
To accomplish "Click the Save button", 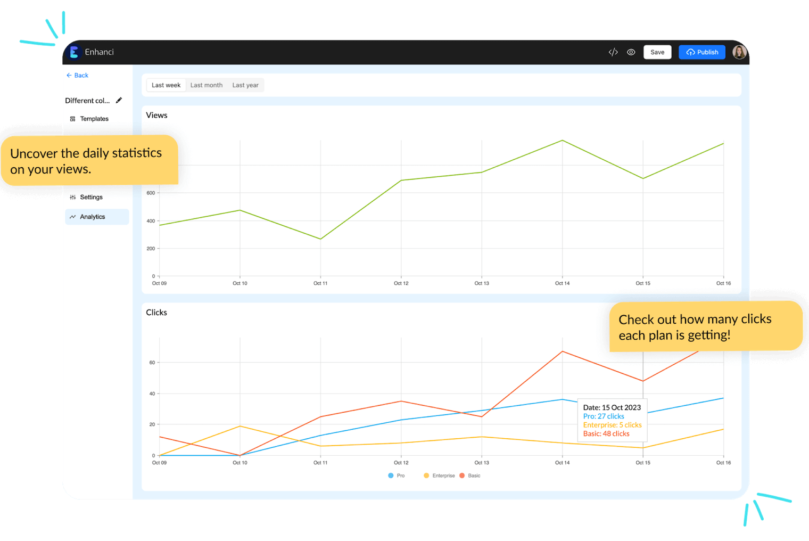I will (x=657, y=52).
